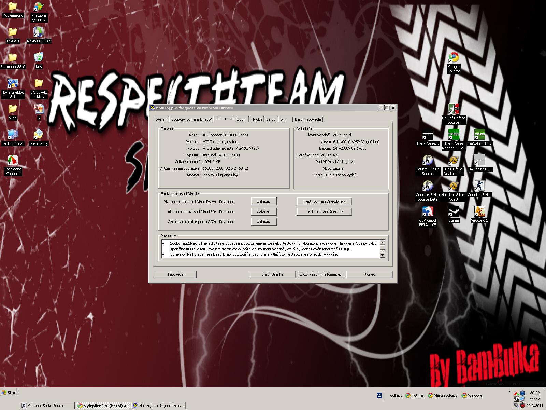
Task: Launch the FastStone Capture desktop shortcut
Action: (13, 165)
